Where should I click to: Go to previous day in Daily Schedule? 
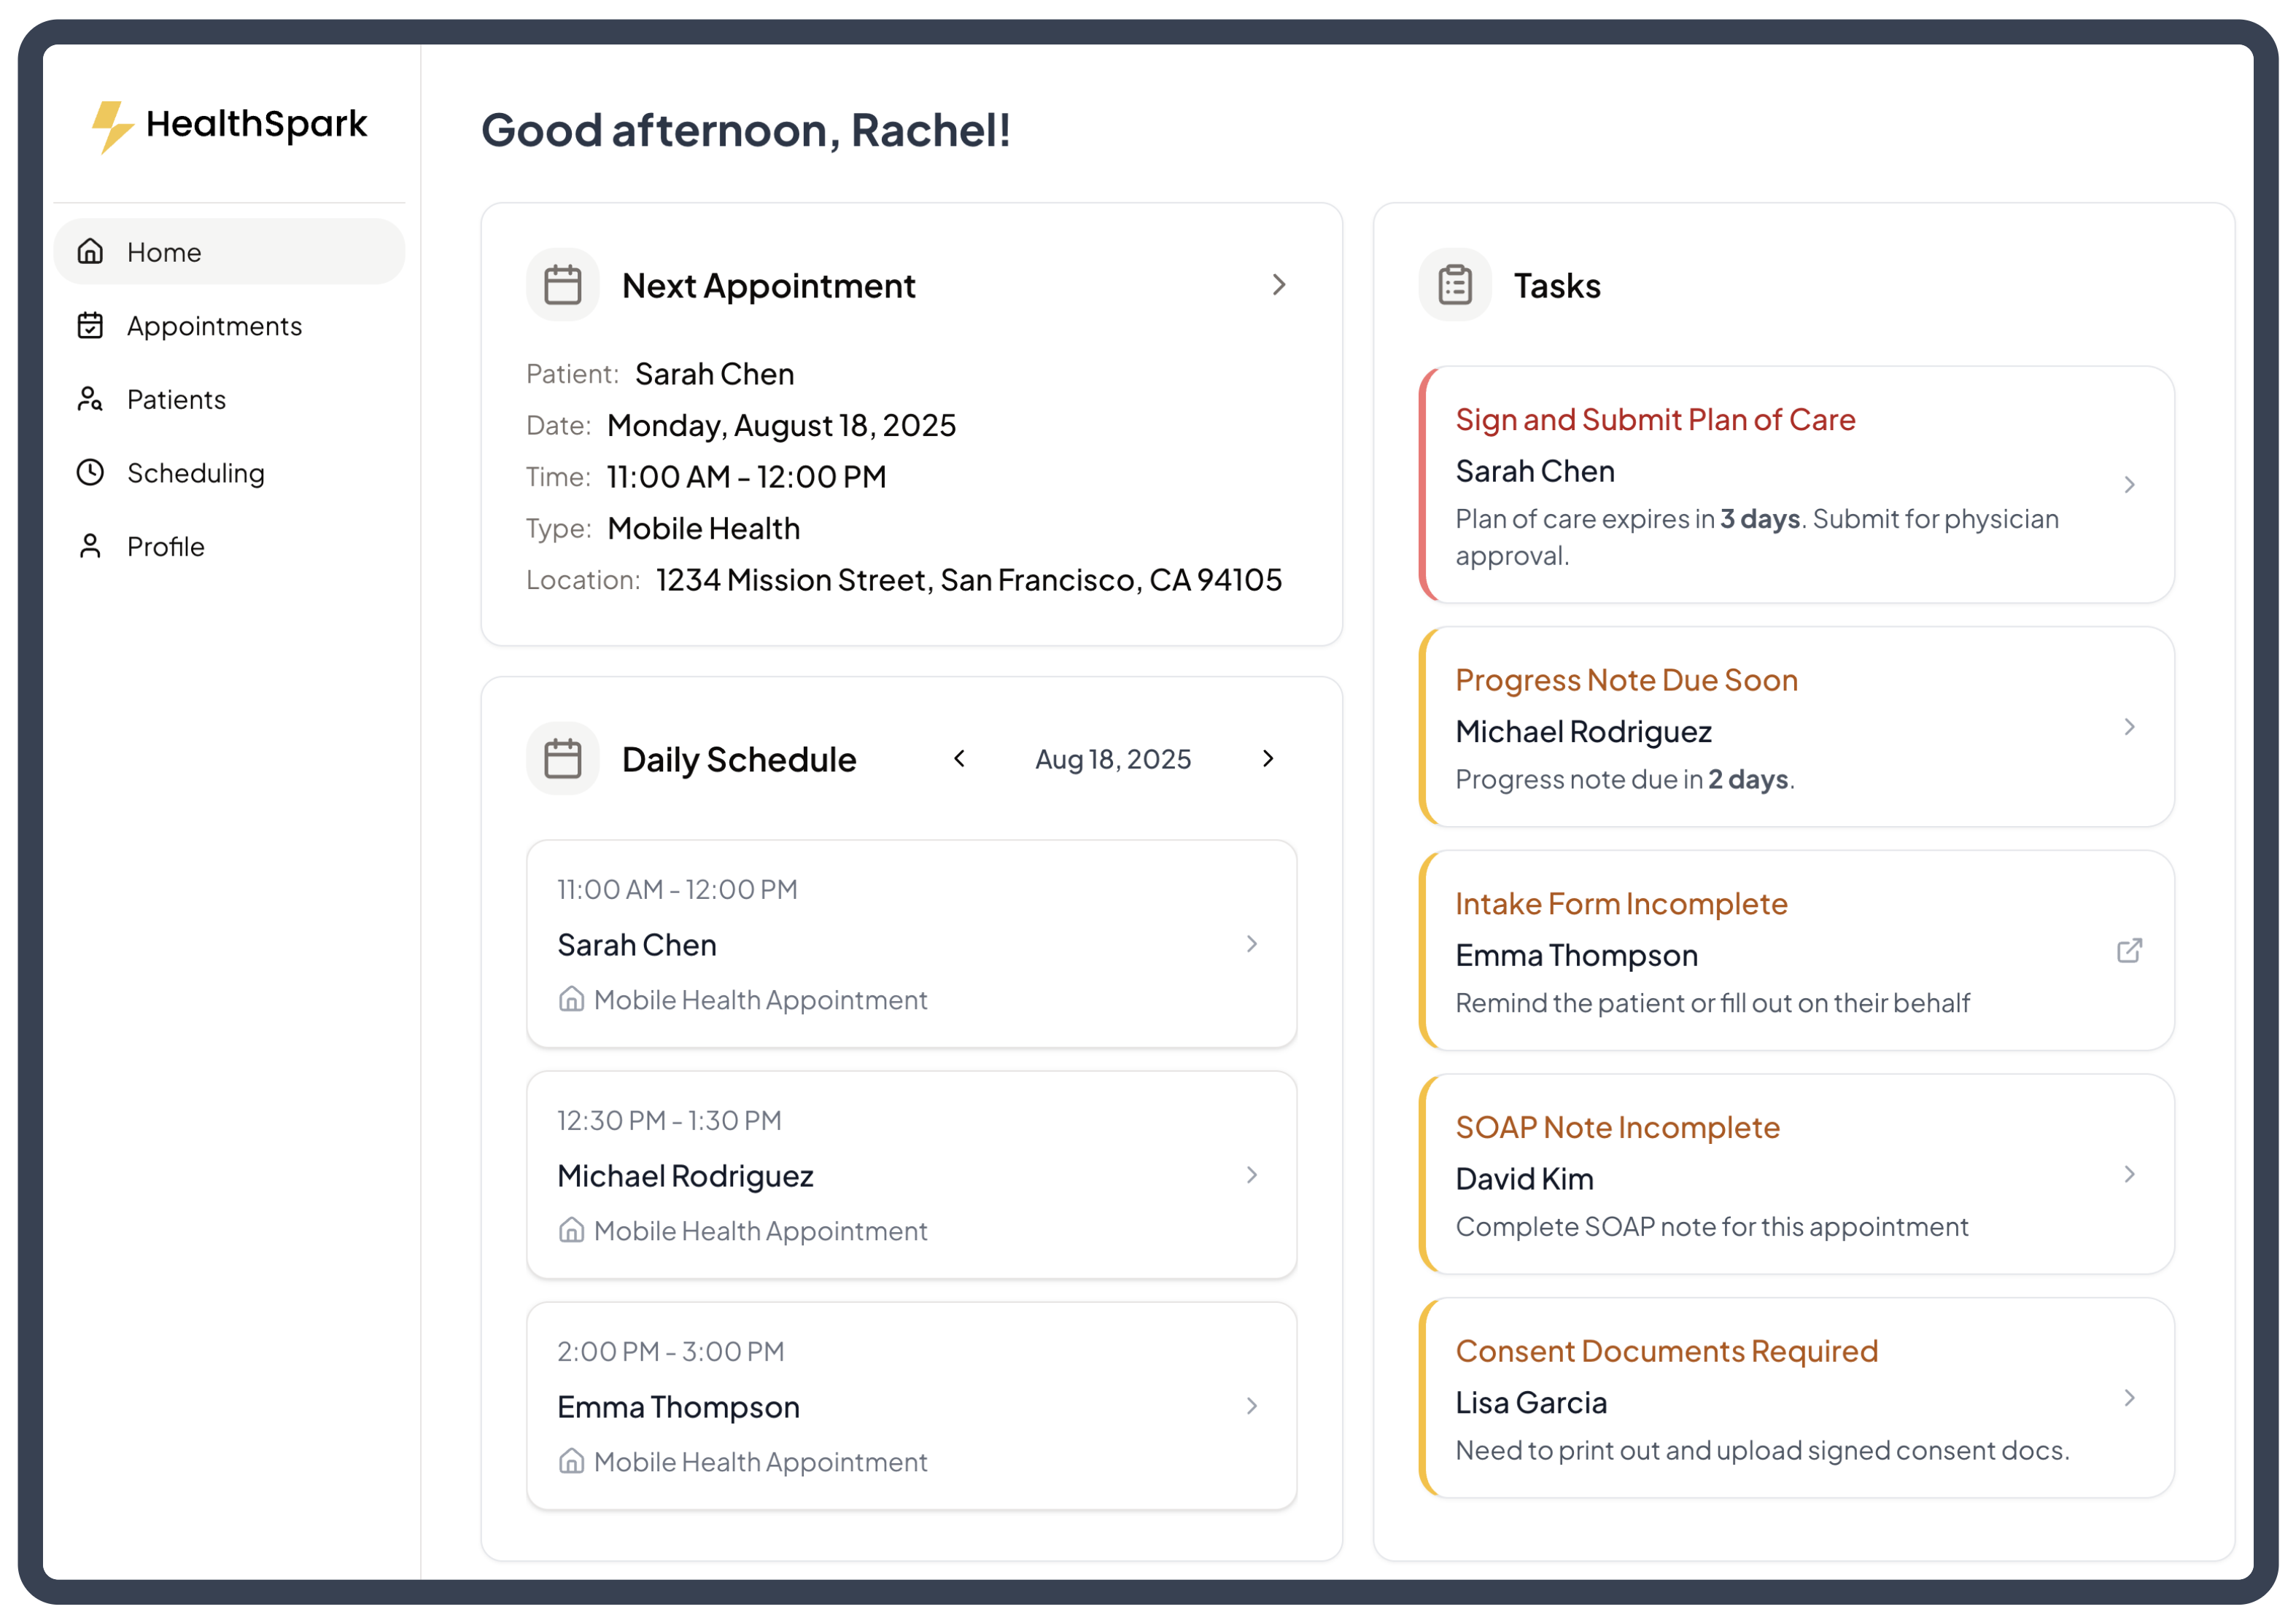tap(959, 758)
